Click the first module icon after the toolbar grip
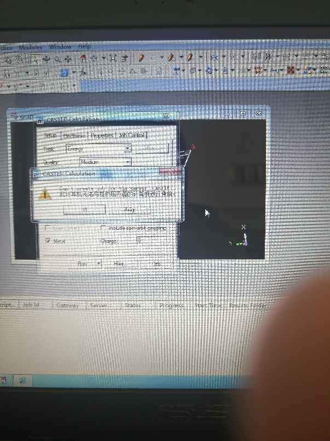This screenshot has width=330, height=441. 177,71
